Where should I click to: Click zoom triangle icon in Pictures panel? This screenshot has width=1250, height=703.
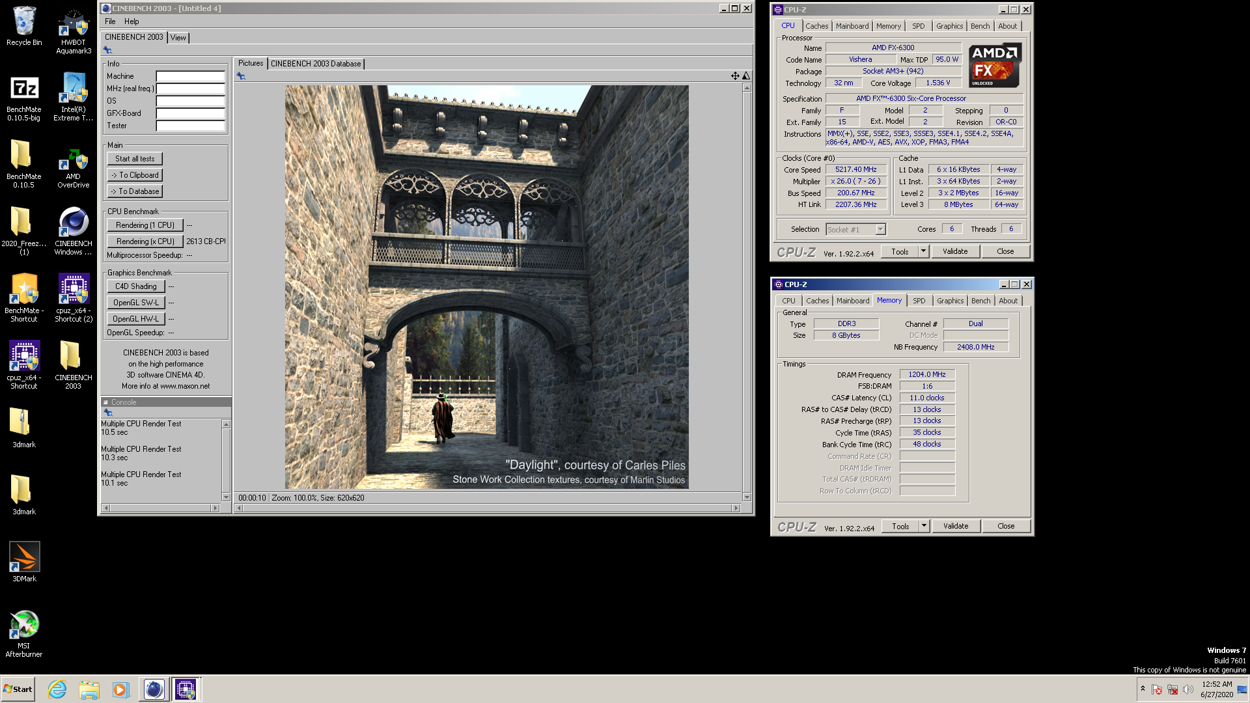click(x=746, y=76)
